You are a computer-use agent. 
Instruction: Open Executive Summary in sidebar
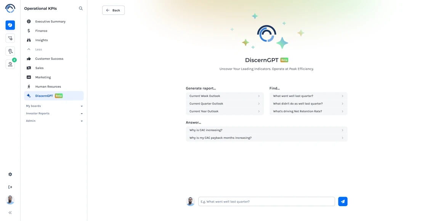click(50, 22)
